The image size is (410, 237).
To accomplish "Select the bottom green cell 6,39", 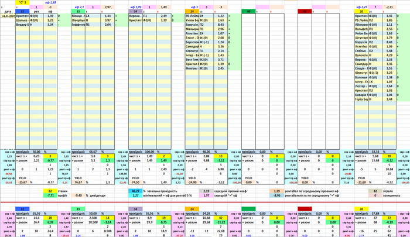I will [50, 222].
